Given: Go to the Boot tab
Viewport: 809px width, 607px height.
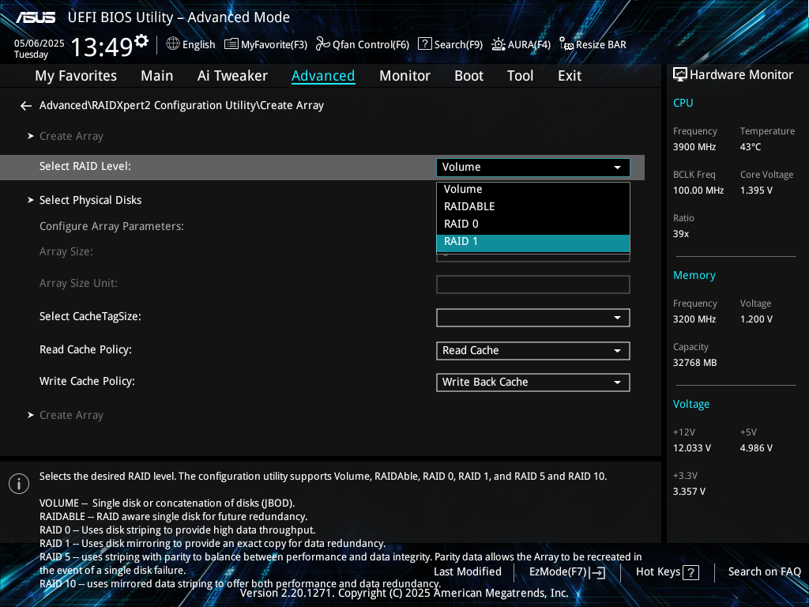Looking at the screenshot, I should point(468,76).
